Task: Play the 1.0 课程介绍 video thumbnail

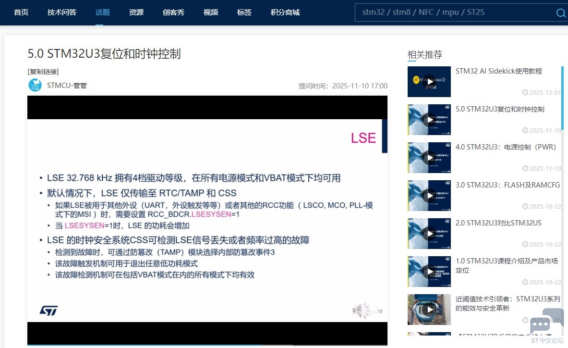Action: 429,272
